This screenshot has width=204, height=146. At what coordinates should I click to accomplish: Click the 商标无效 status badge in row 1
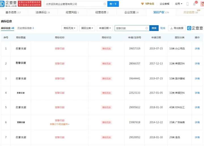tap(107, 49)
